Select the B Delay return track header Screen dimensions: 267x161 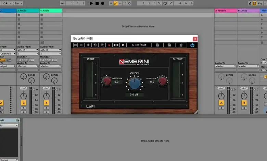pos(249,11)
